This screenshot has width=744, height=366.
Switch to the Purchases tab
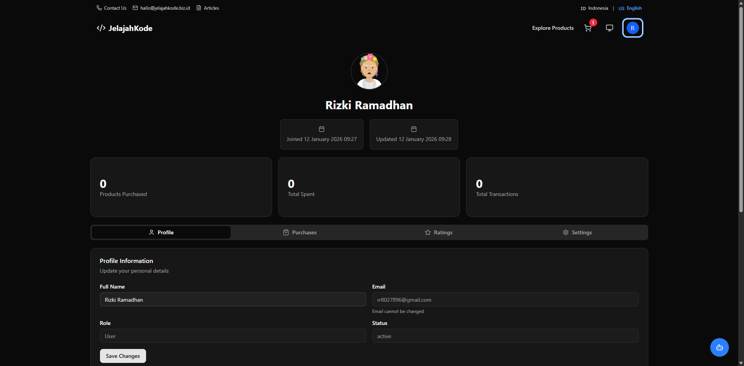[300, 232]
